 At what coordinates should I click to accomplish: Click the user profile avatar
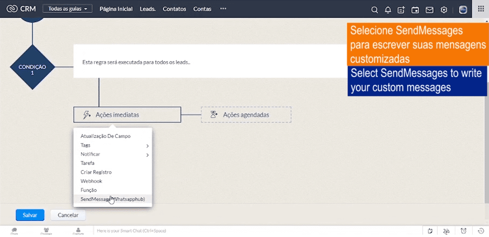[463, 10]
